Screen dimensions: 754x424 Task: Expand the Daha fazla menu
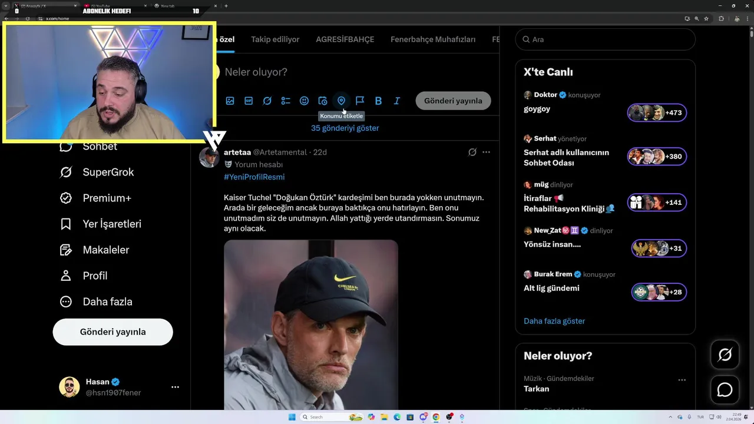tap(96, 302)
